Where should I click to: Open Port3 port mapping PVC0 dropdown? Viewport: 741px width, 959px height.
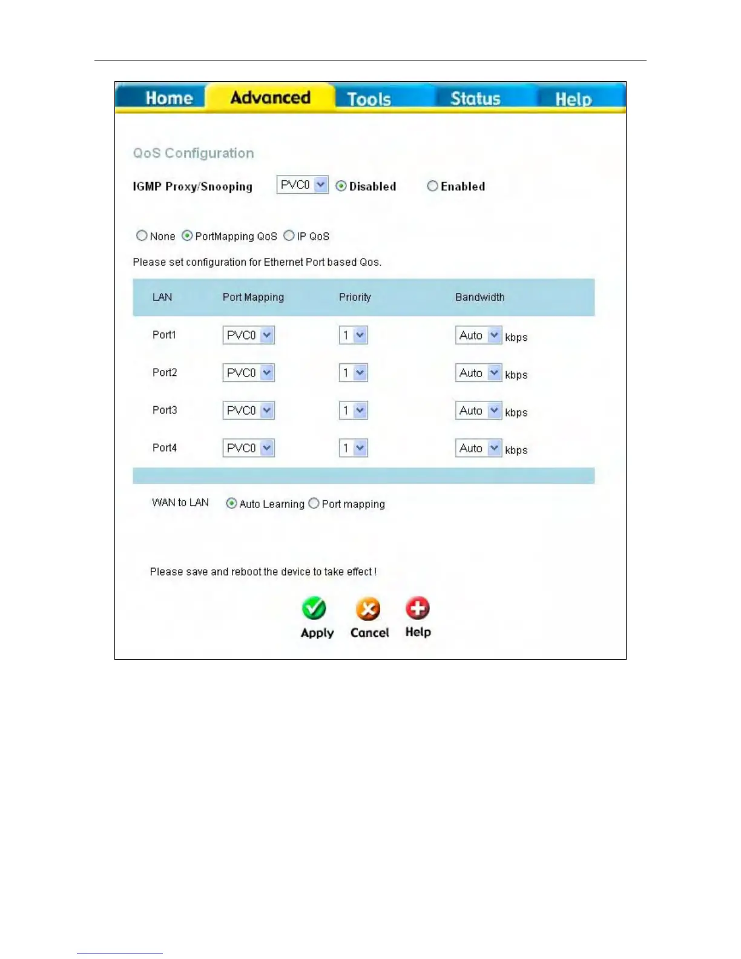pyautogui.click(x=249, y=410)
